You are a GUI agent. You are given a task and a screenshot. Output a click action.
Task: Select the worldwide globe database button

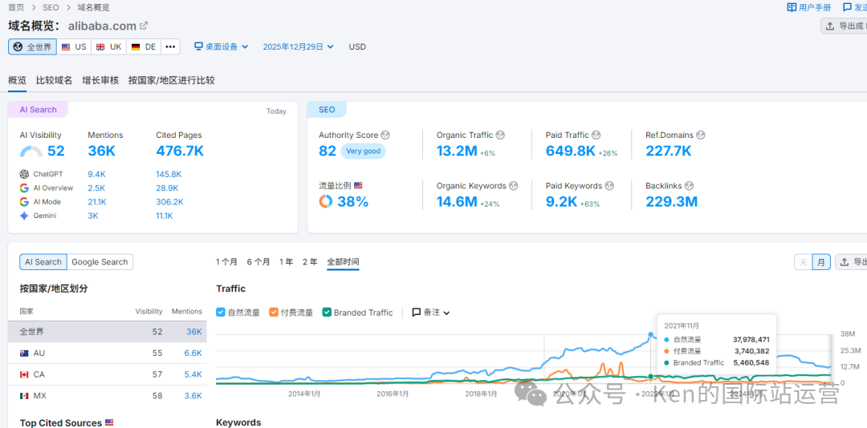tap(33, 47)
